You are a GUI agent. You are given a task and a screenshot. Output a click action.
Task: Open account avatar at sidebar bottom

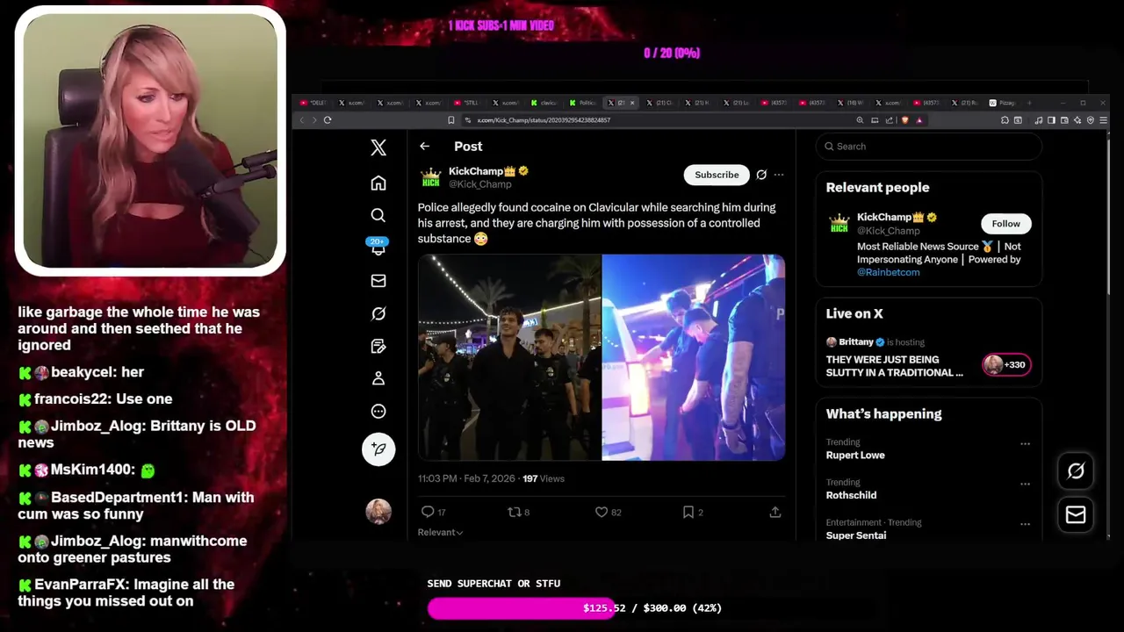point(378,511)
